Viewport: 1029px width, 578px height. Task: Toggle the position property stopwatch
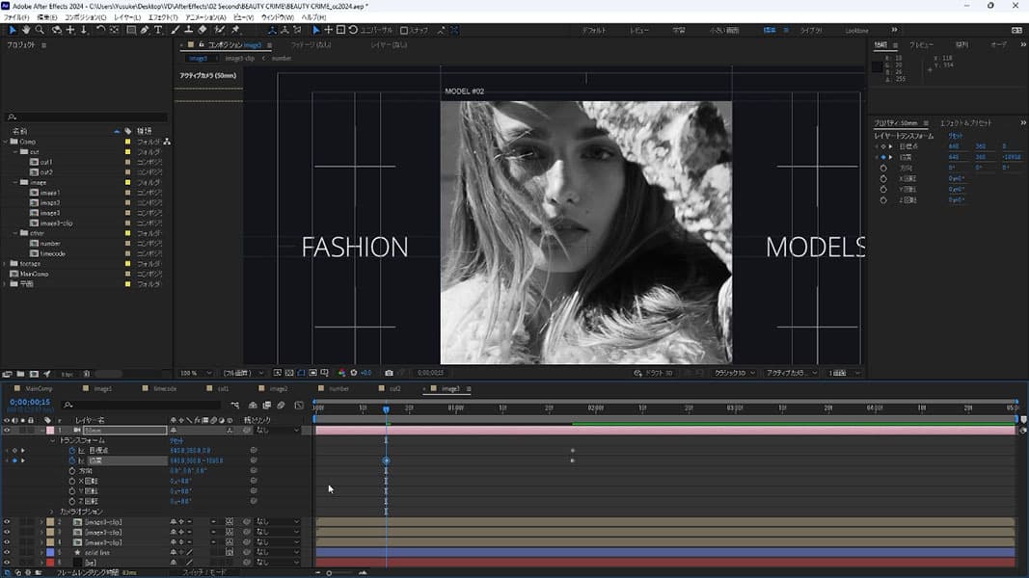71,460
